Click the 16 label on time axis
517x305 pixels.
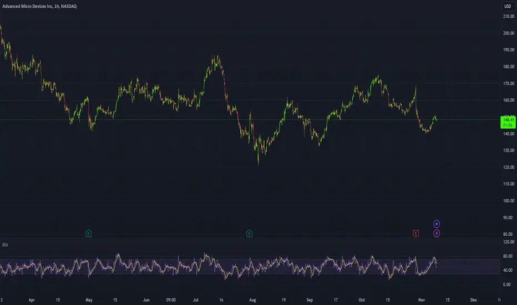tap(221, 300)
